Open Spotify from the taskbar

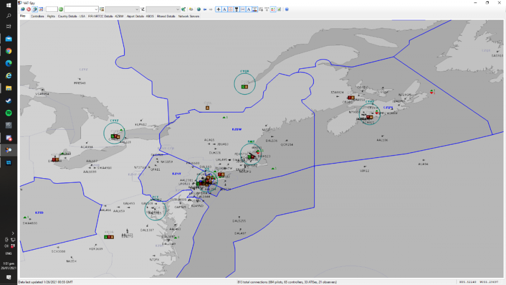9,113
